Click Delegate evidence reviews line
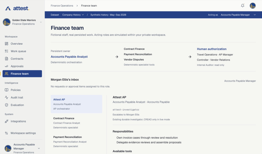The height and width of the screenshot is (154, 262). click(149, 142)
